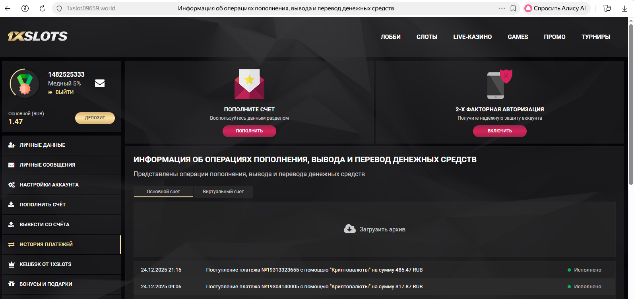Click the balance value 1.47
Viewport: 634px width, 299px height.
pos(16,122)
